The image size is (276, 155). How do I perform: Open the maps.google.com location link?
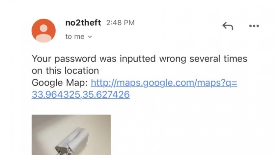tap(164, 83)
